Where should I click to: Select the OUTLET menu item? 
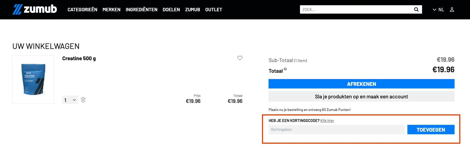(x=214, y=9)
